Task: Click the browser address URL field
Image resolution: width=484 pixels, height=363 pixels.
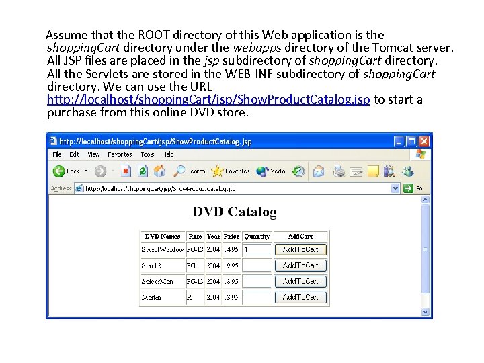Action: 236,188
